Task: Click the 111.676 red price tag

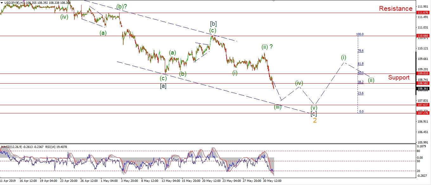Action: click(x=423, y=13)
